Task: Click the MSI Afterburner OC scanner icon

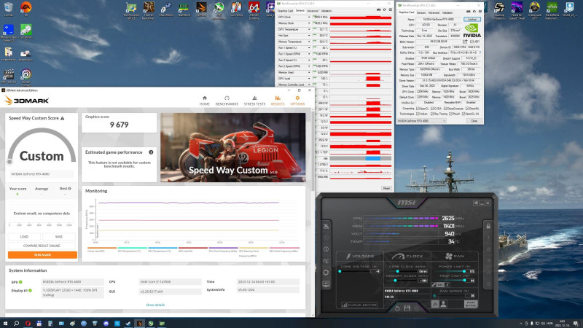Action: pyautogui.click(x=326, y=261)
